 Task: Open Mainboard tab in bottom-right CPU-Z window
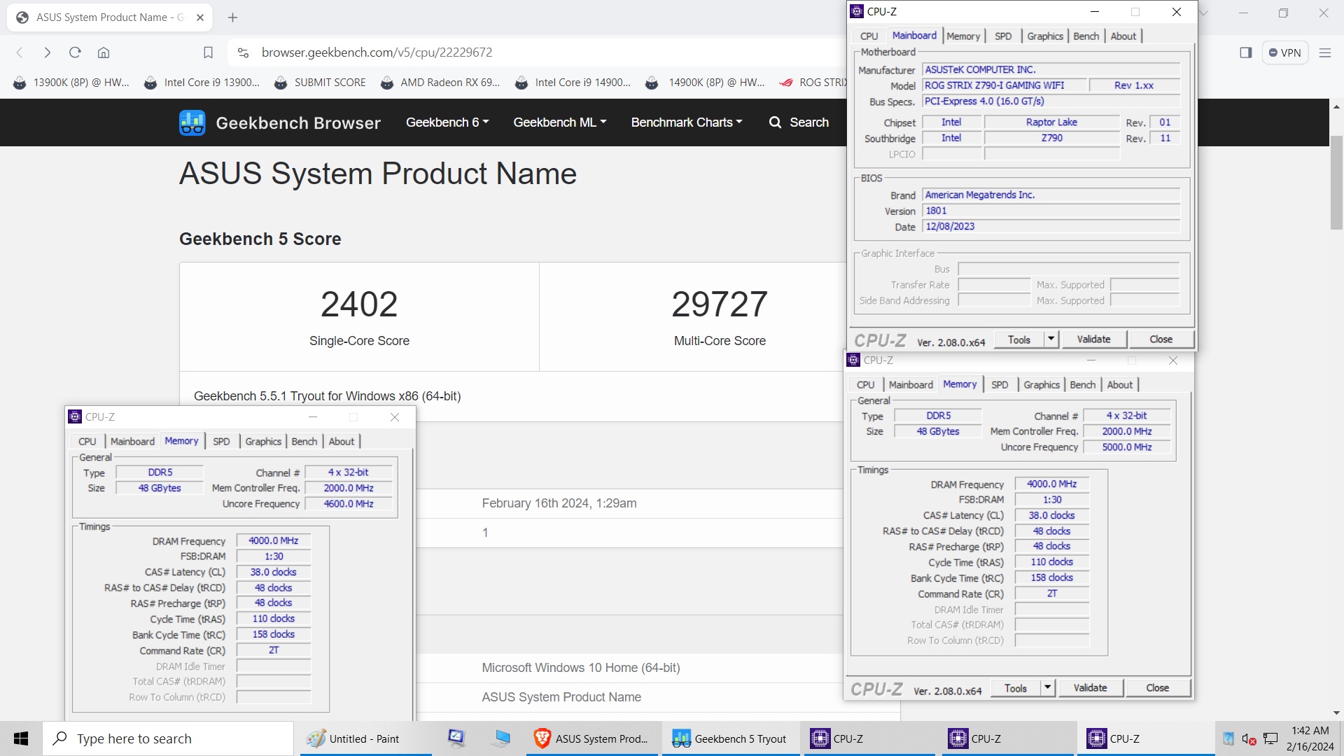(x=911, y=385)
